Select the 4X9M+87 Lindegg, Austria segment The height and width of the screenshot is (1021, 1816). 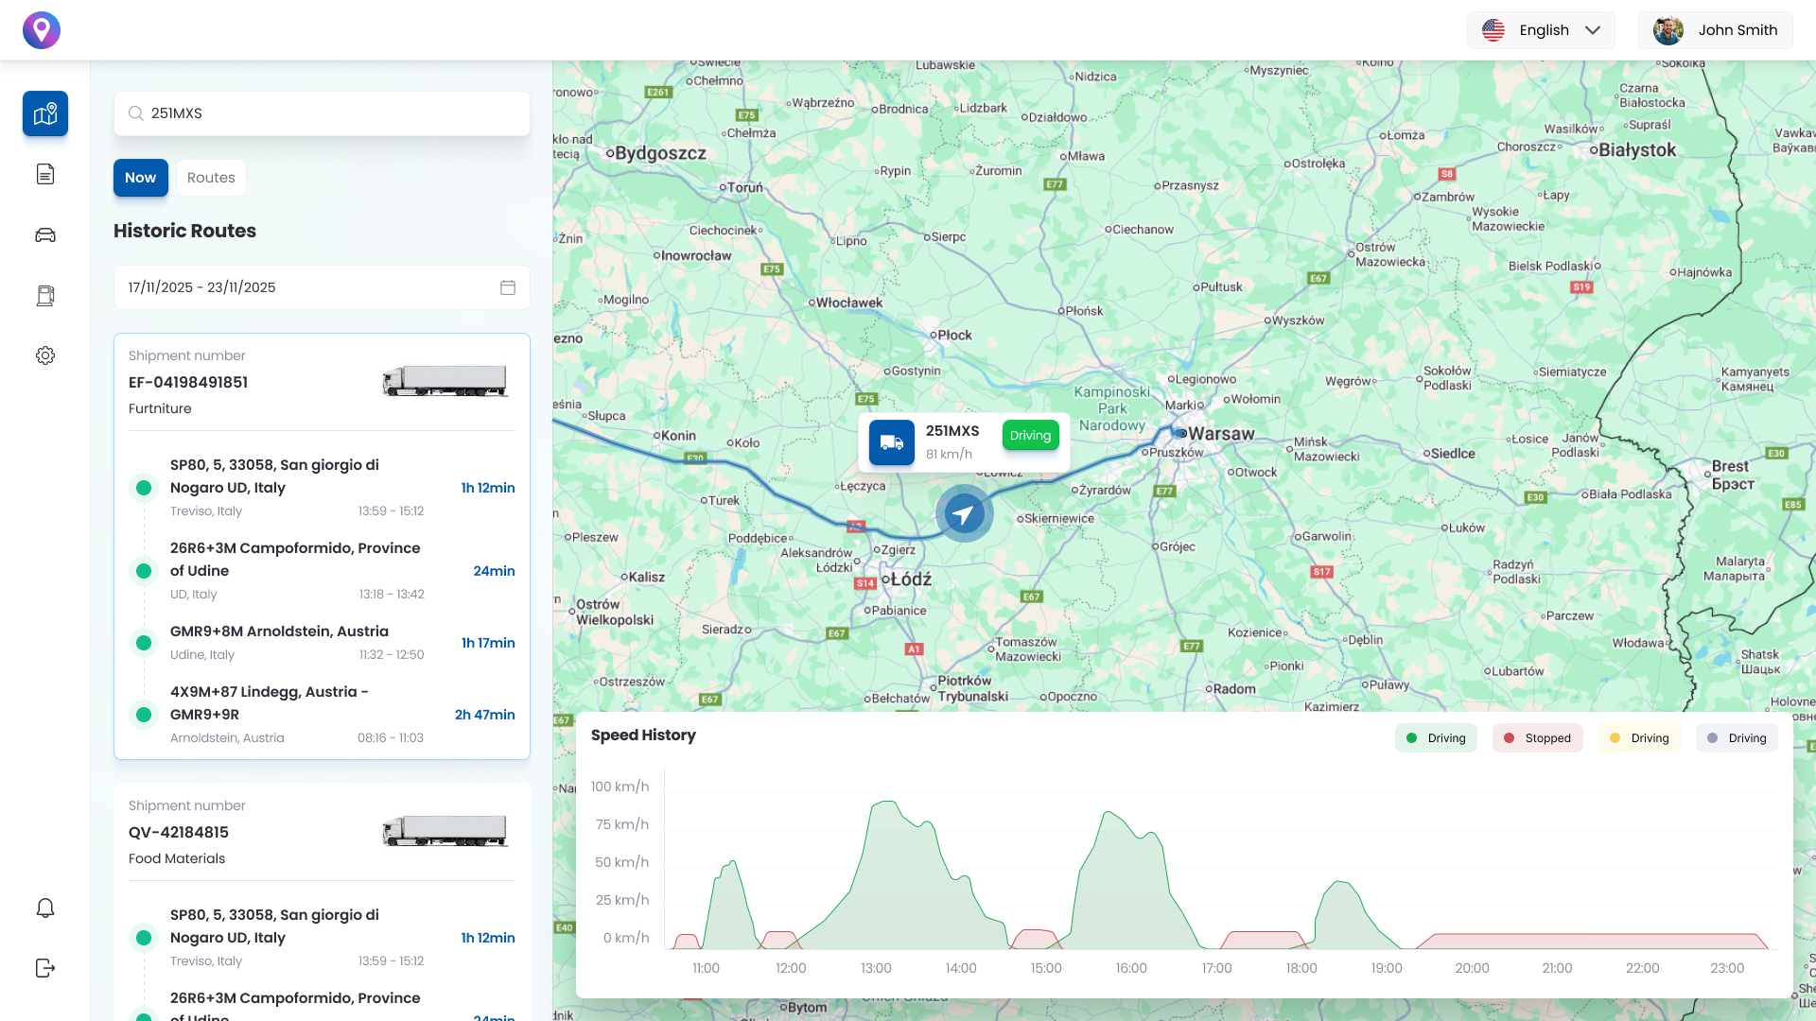pos(322,715)
